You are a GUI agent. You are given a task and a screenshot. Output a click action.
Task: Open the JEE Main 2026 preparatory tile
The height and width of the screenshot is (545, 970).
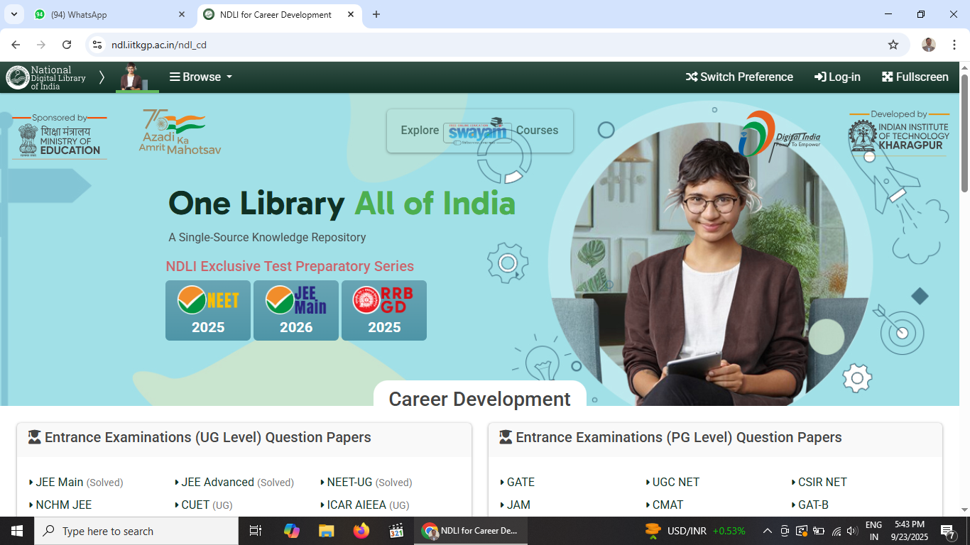point(296,310)
